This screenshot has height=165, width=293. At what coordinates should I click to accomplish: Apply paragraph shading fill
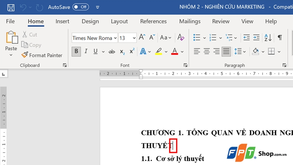[256, 51]
